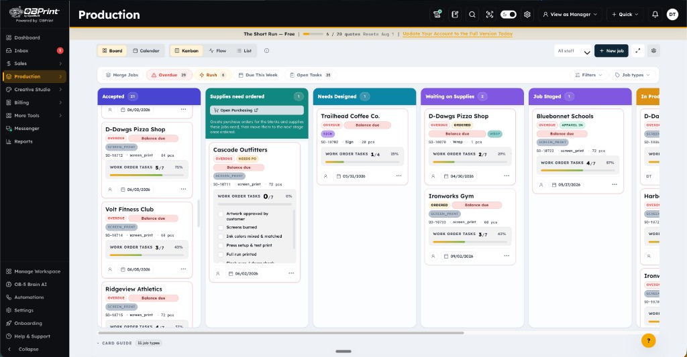
Task: Toggle the Open Tasks filter chip
Action: pos(310,75)
